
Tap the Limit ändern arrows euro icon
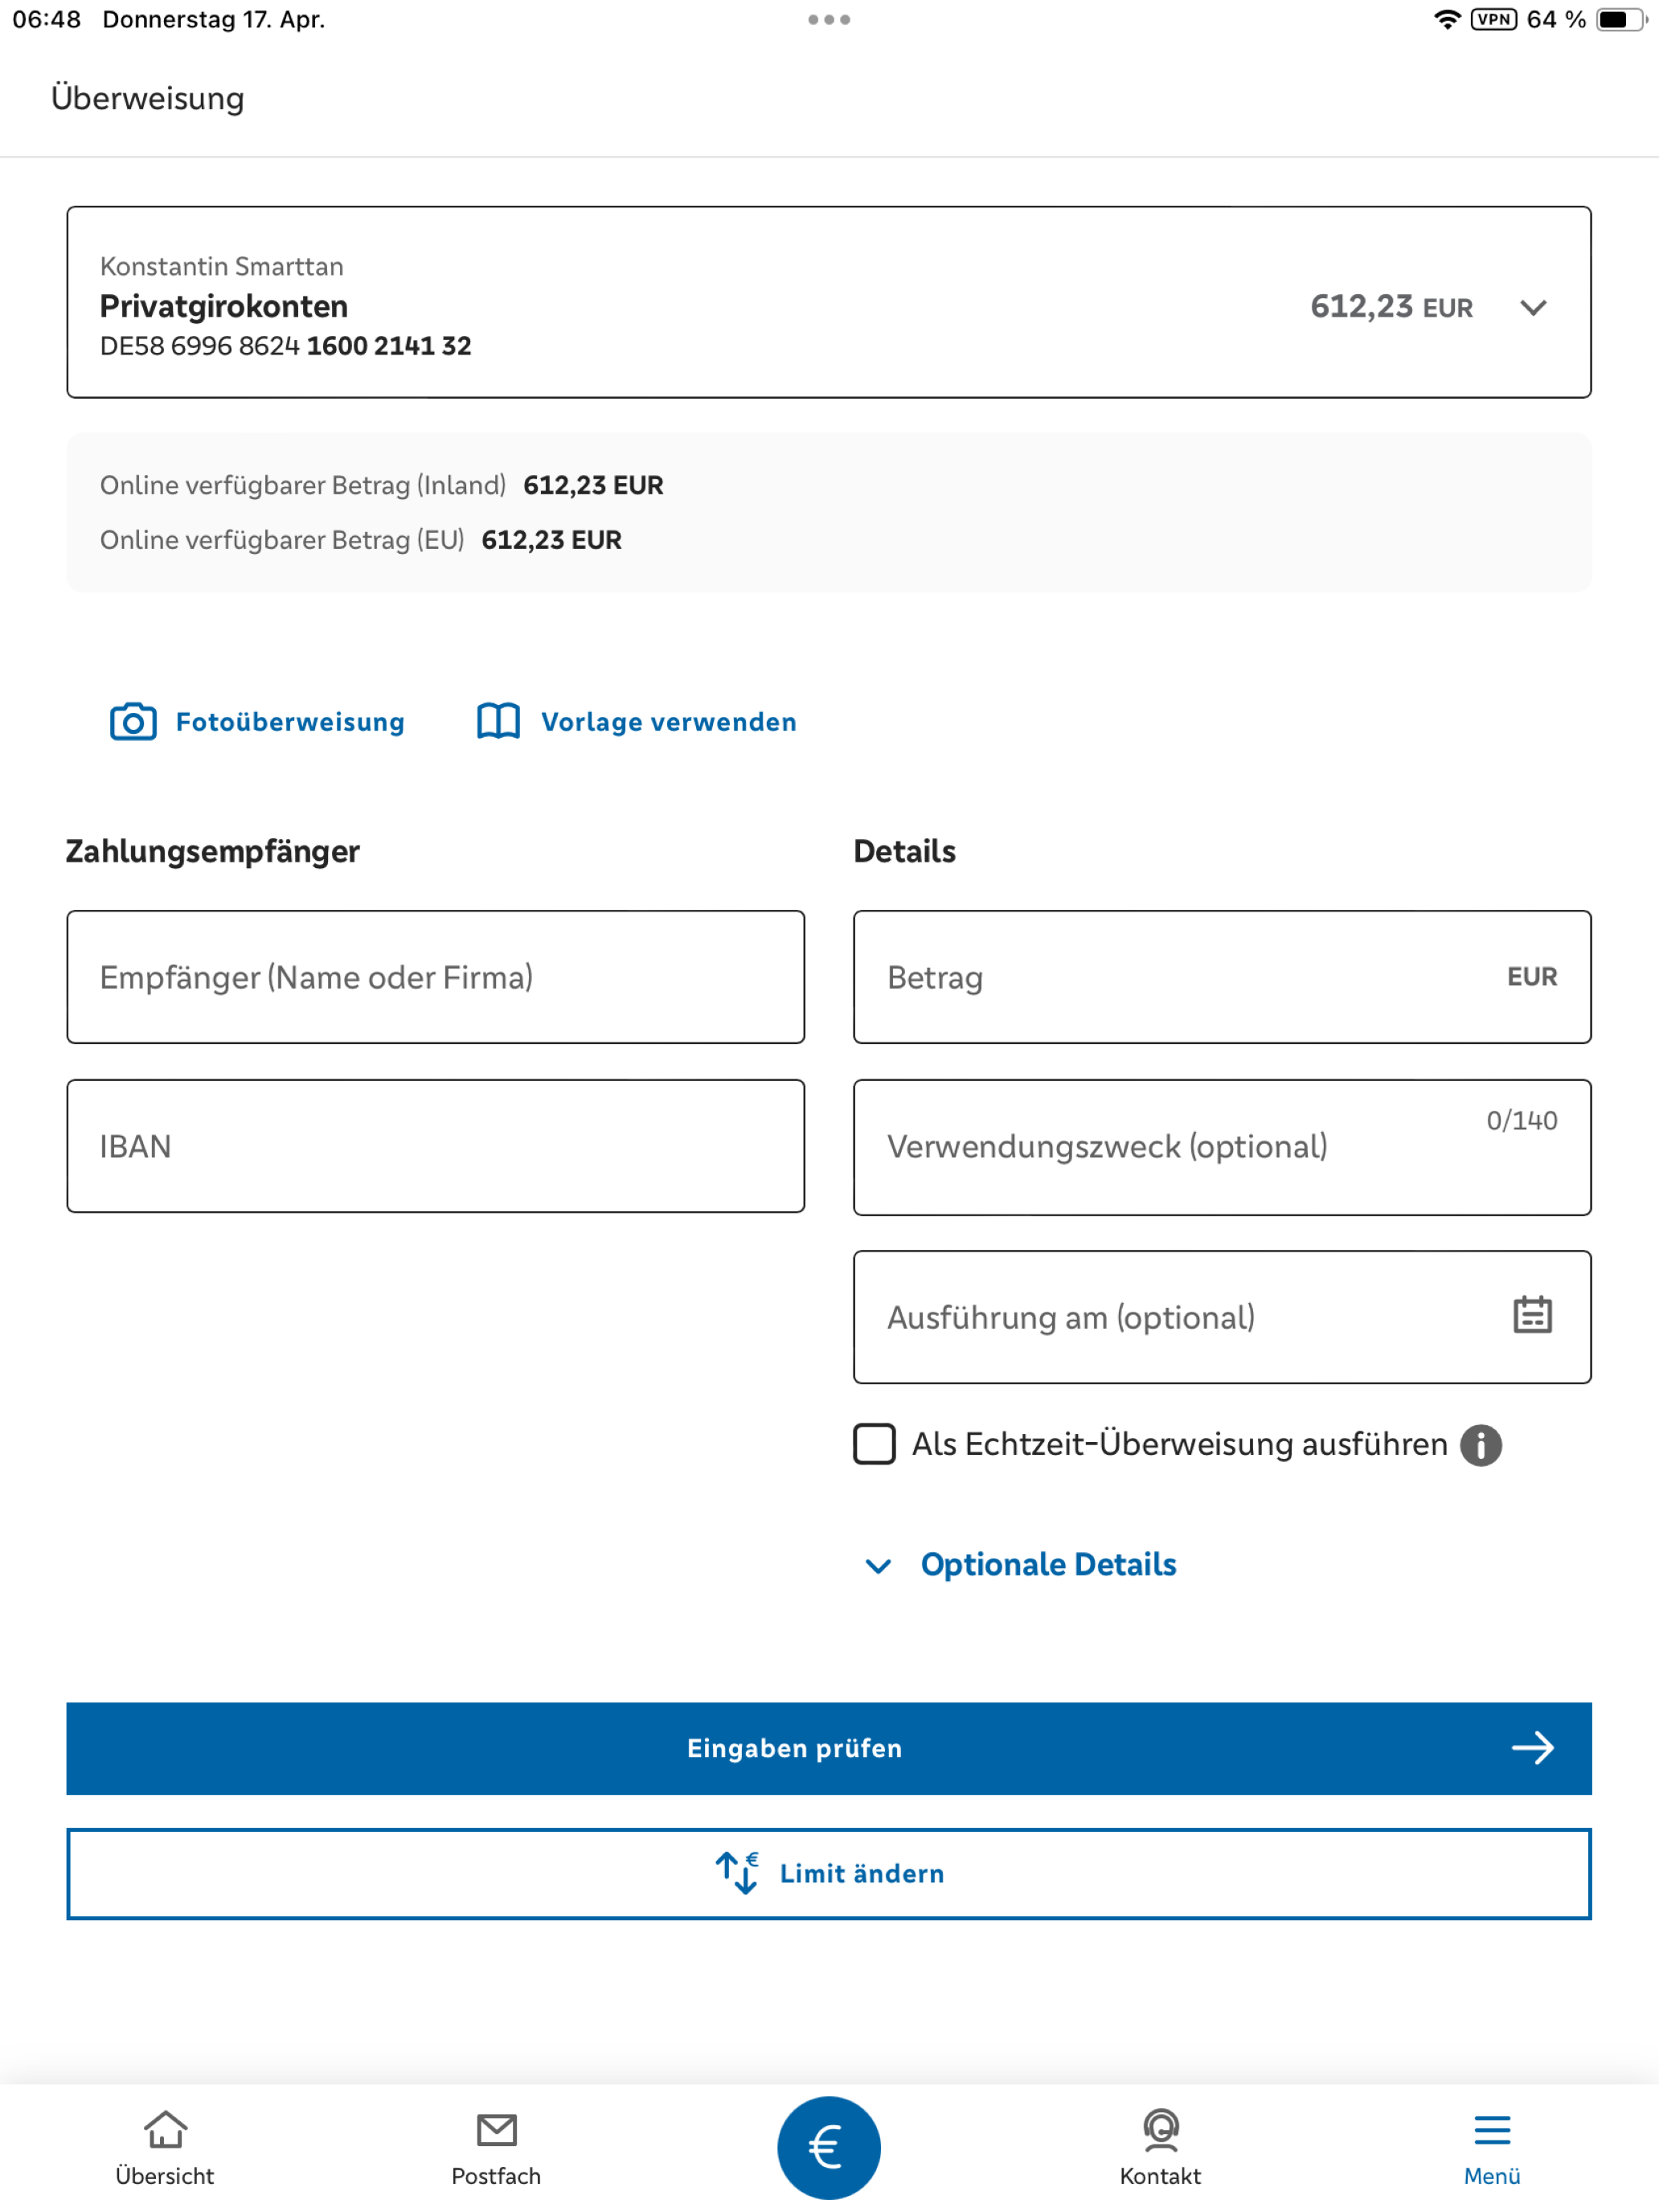click(738, 1872)
